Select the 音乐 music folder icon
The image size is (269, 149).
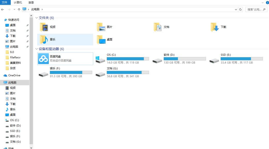point(44,40)
